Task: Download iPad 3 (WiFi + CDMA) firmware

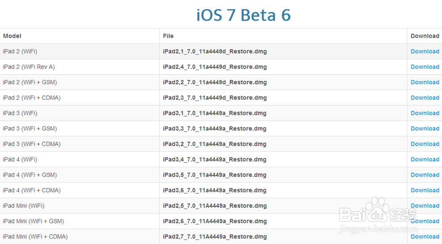Action: (x=425, y=144)
